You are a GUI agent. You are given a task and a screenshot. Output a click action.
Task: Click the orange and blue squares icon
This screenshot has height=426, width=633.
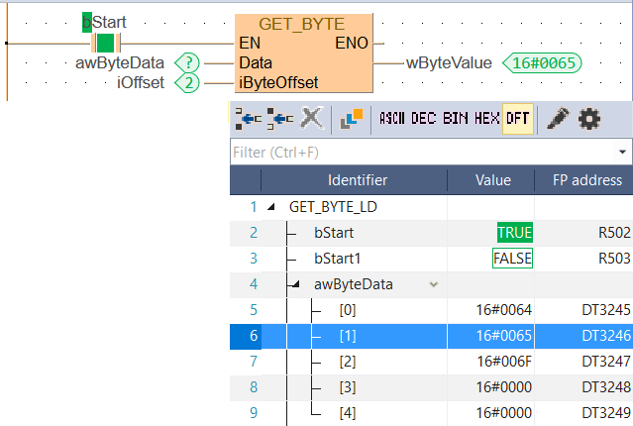pyautogui.click(x=352, y=119)
